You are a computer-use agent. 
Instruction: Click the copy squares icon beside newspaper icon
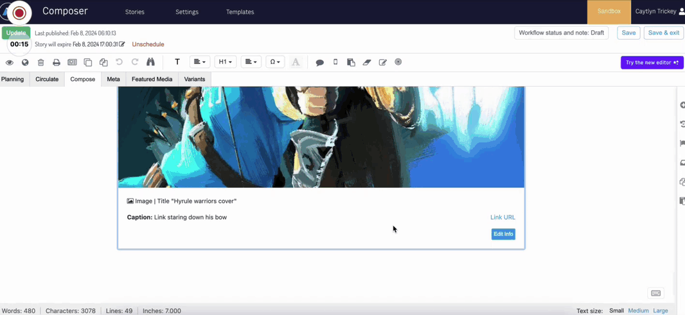click(x=88, y=62)
